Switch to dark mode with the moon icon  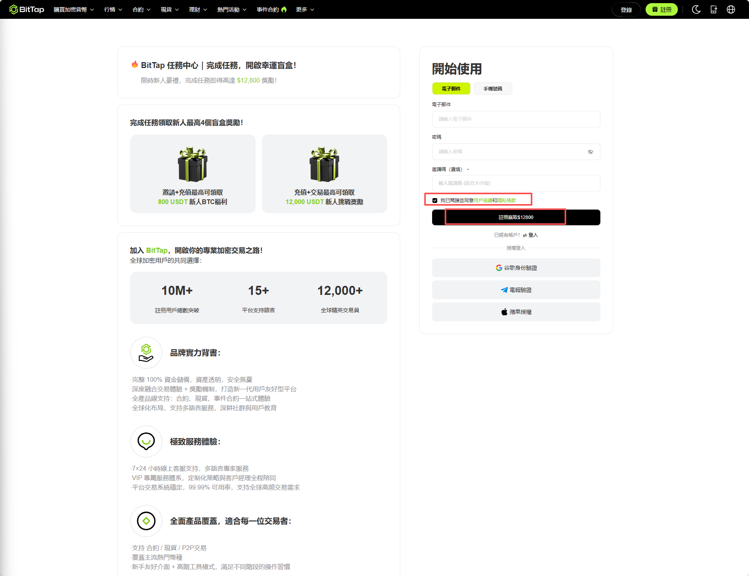pyautogui.click(x=696, y=9)
